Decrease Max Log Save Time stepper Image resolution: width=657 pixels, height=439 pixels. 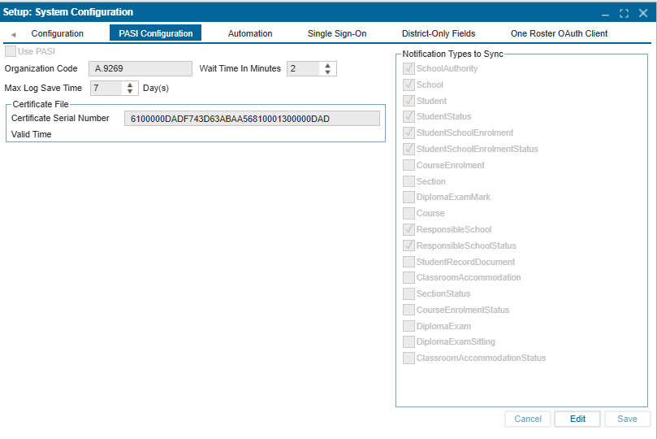(x=130, y=91)
